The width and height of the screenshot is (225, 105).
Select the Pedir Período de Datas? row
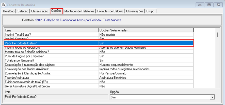(x=51, y=43)
